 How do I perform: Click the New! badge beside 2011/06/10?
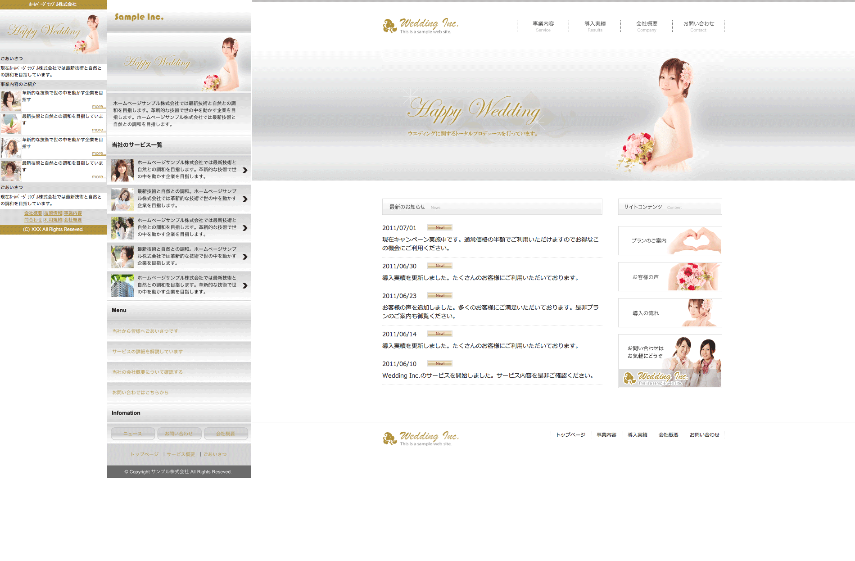439,364
